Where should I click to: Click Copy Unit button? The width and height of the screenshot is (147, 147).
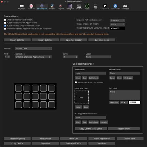click(45, 143)
